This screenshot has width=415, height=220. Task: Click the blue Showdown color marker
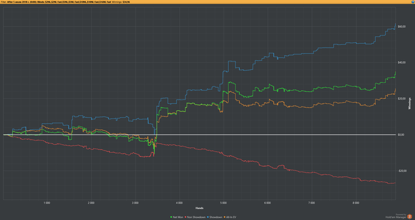[x=207, y=217]
